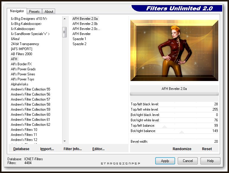Adjust the Bot/right balance slider

[174, 131]
